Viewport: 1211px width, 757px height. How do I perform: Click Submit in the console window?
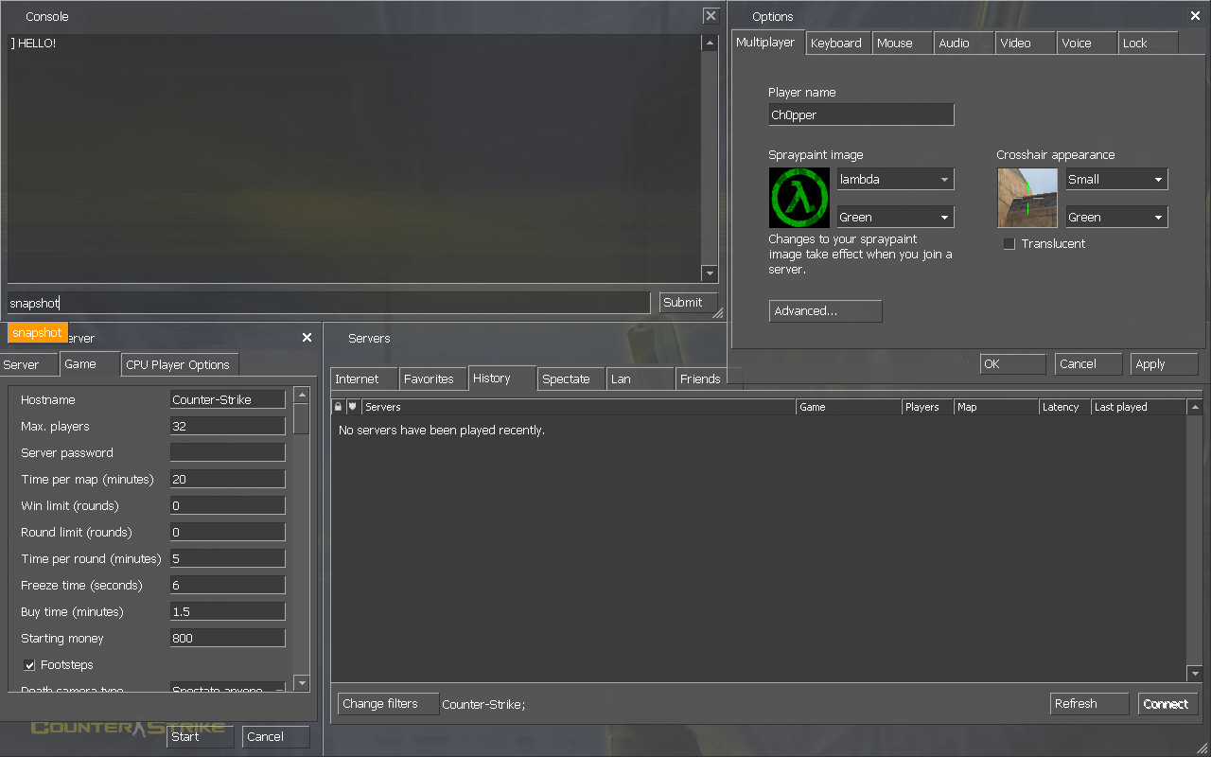pos(687,302)
